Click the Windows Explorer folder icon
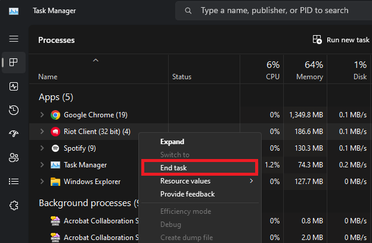The image size is (372, 243). point(55,182)
